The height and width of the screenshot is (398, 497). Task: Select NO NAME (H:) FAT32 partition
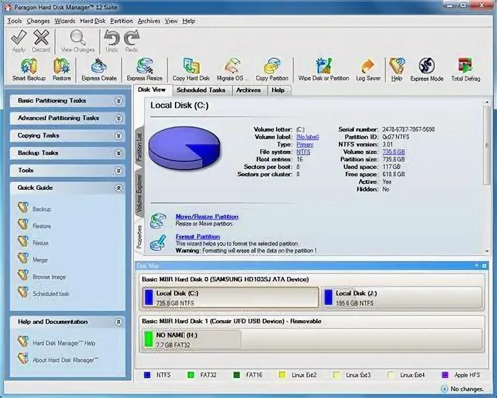pyautogui.click(x=192, y=340)
